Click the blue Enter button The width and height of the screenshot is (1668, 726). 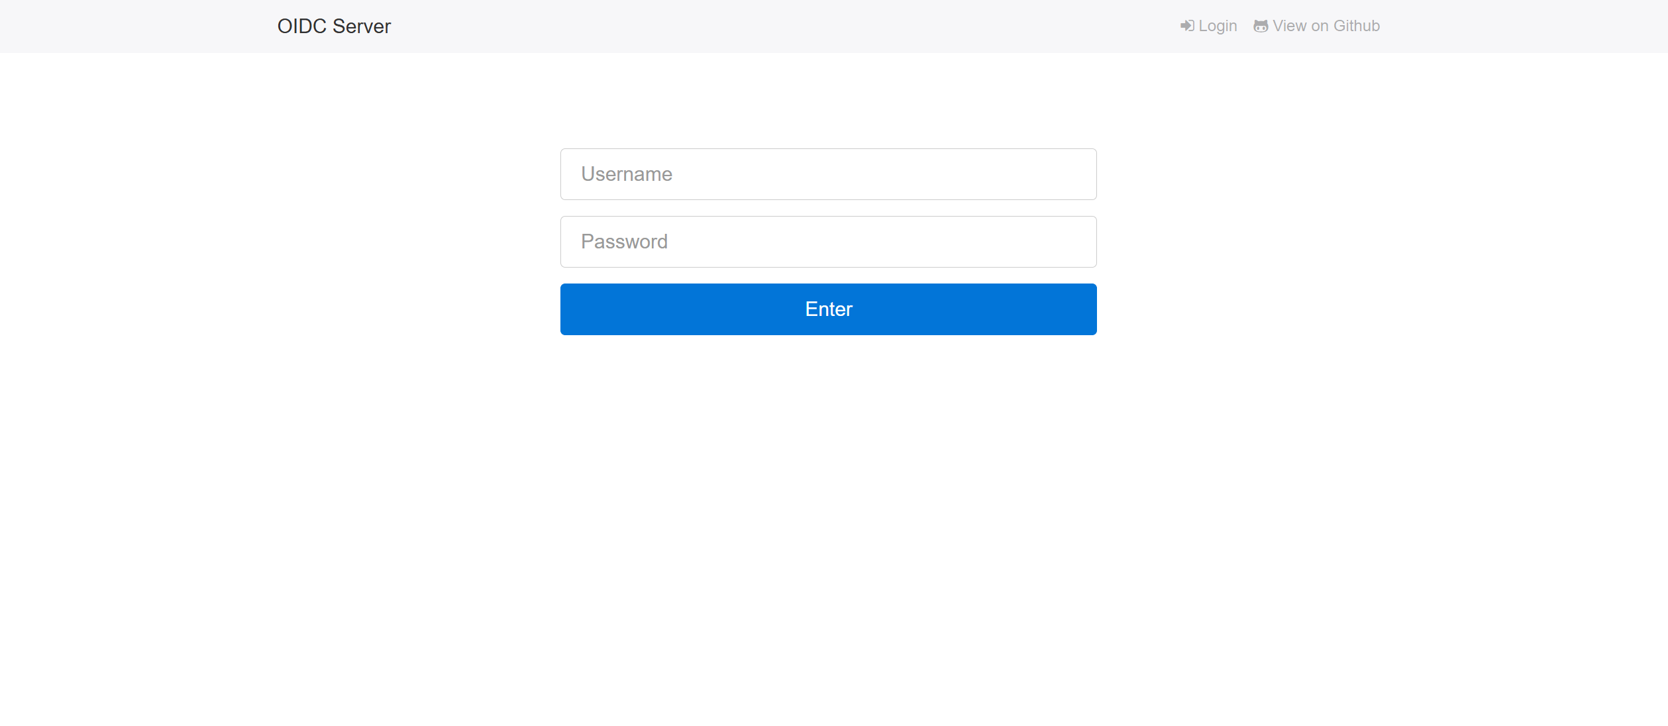(828, 309)
